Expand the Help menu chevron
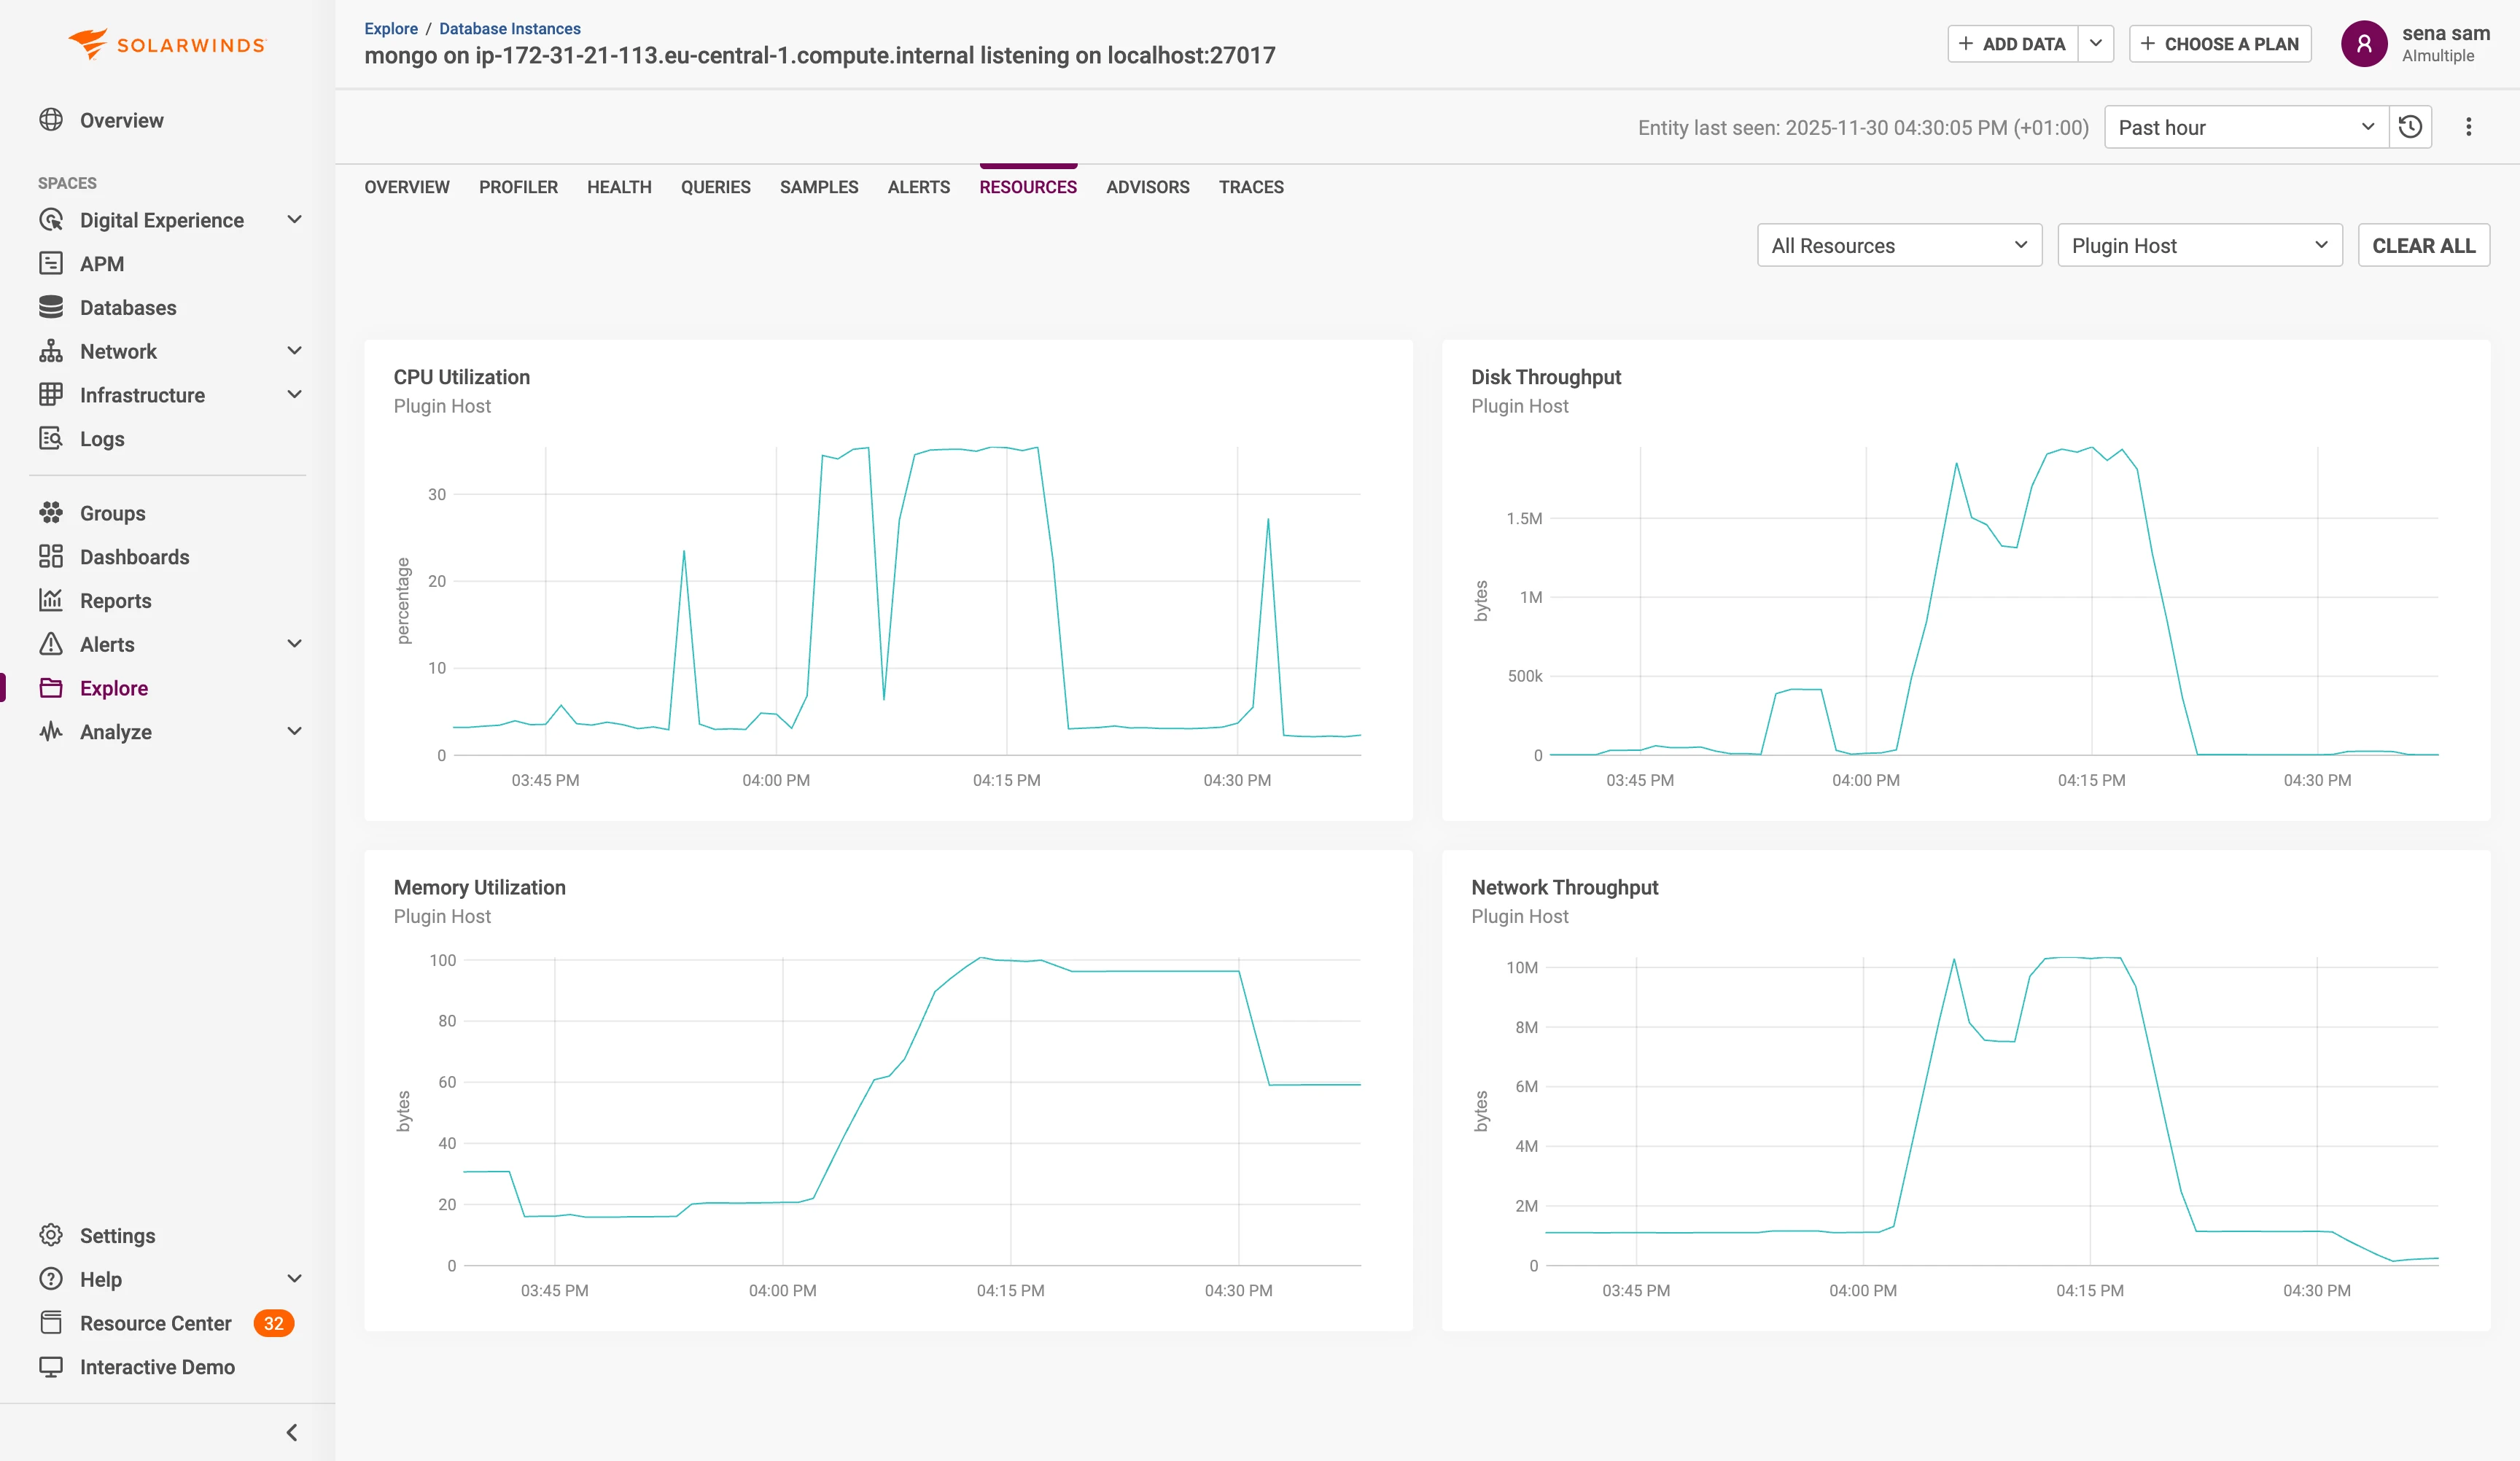 [295, 1279]
